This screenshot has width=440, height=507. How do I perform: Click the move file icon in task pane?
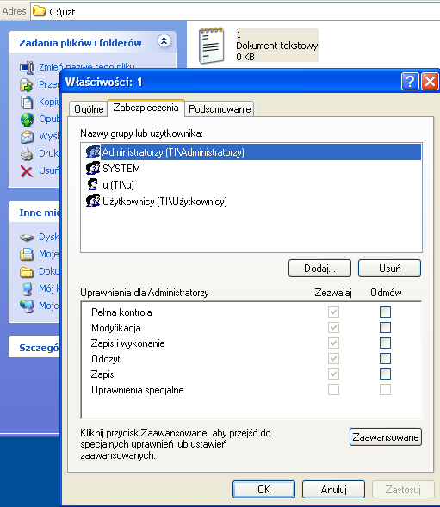point(26,84)
